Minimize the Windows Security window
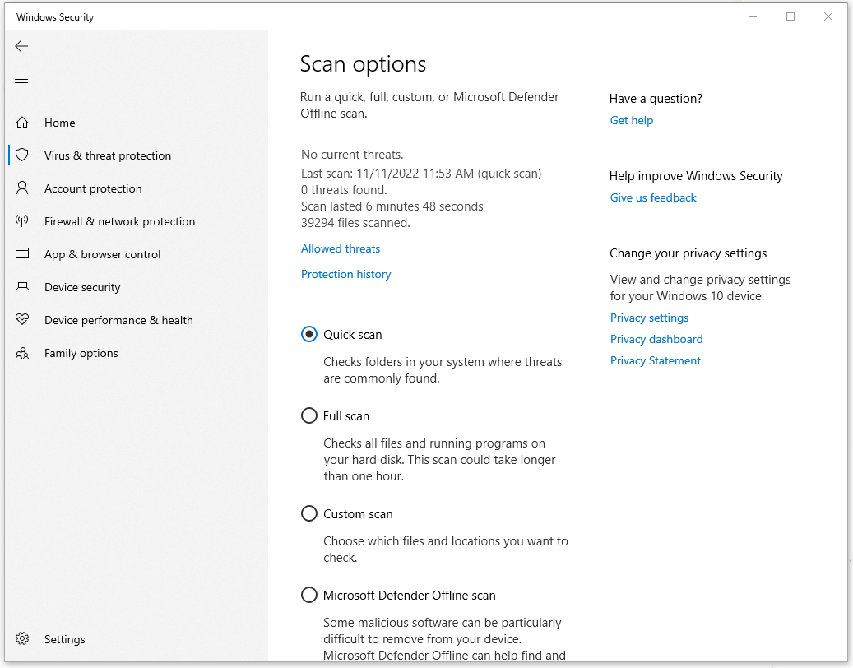The image size is (853, 668). [x=753, y=16]
